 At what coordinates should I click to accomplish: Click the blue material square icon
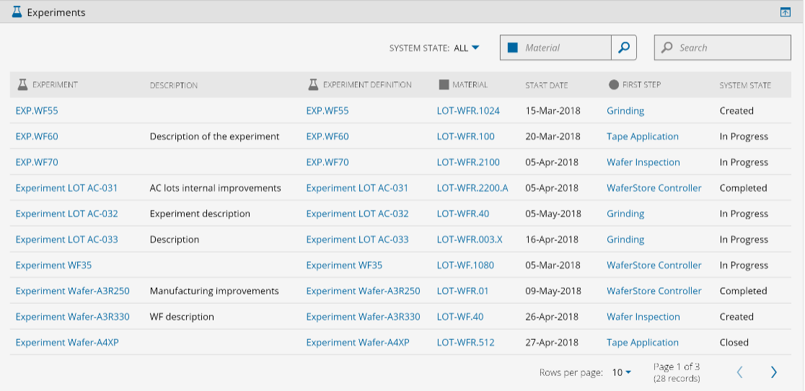click(x=513, y=48)
